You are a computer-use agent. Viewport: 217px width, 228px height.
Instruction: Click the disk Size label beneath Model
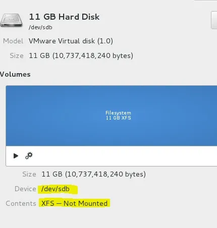(17, 55)
